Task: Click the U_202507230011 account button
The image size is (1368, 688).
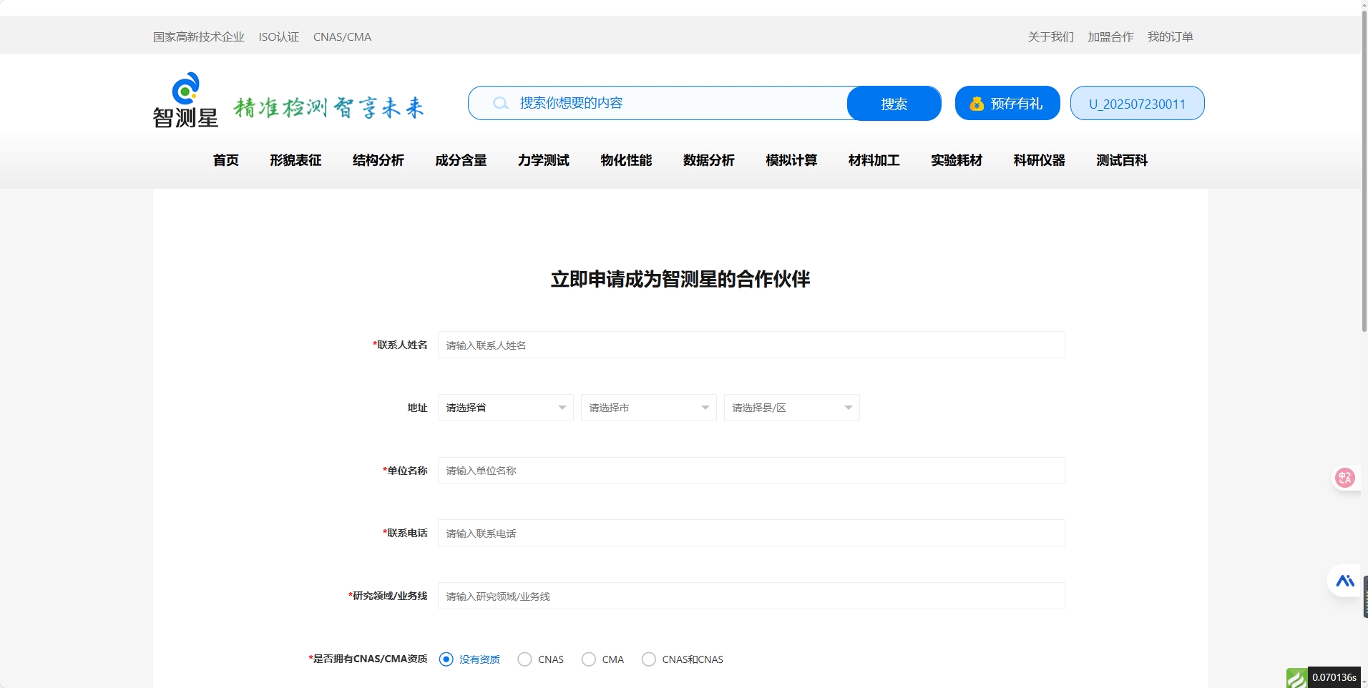Action: [x=1137, y=104]
